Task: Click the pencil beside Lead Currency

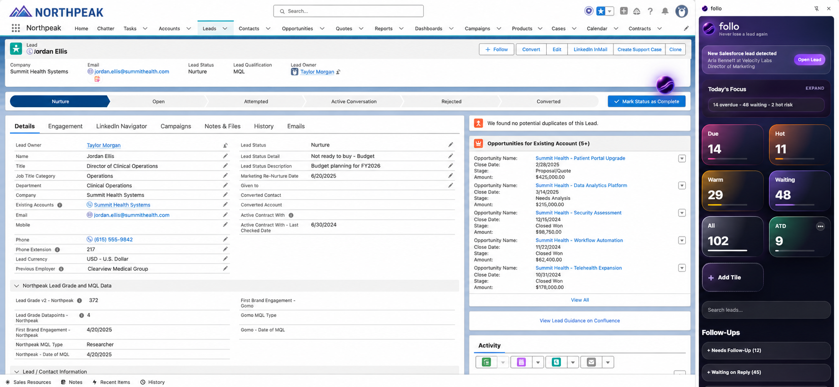Action: (225, 259)
